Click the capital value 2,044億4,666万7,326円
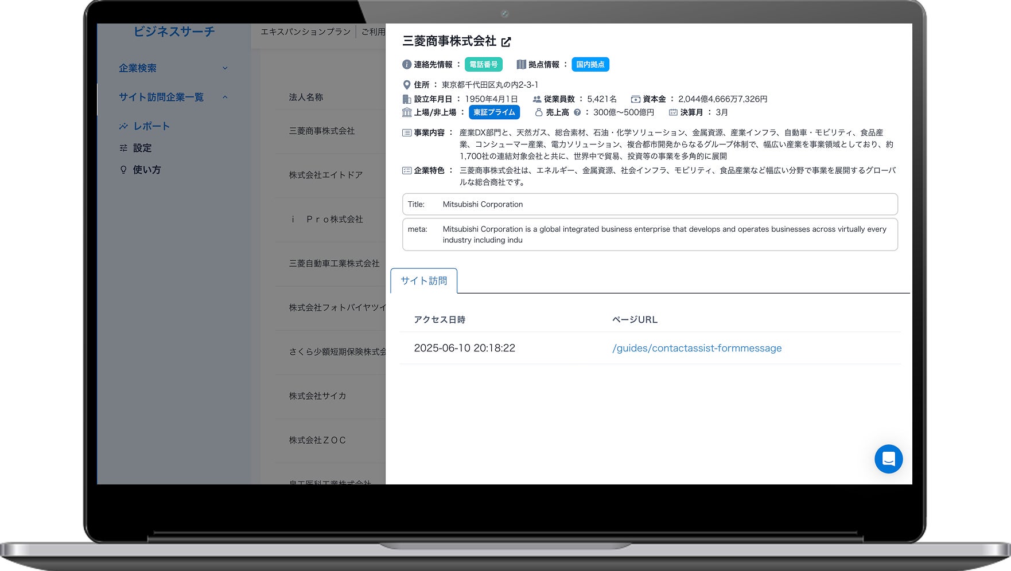This screenshot has height=571, width=1011. [x=723, y=99]
